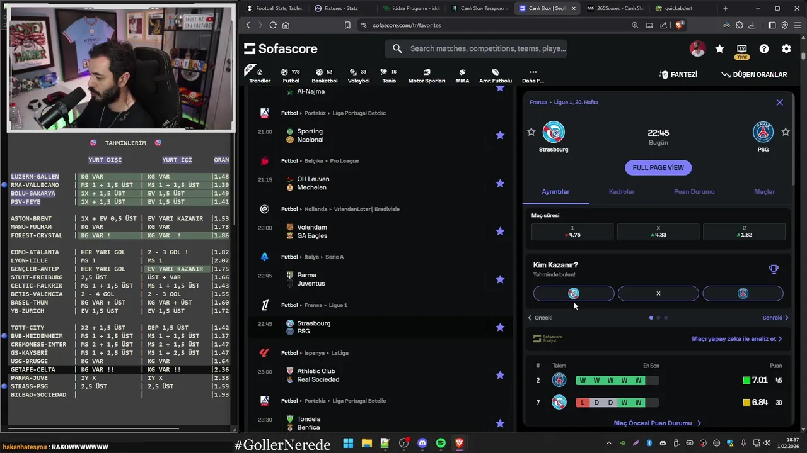Open browser downloads icon
Image resolution: width=807 pixels, height=453 pixels.
(x=752, y=25)
